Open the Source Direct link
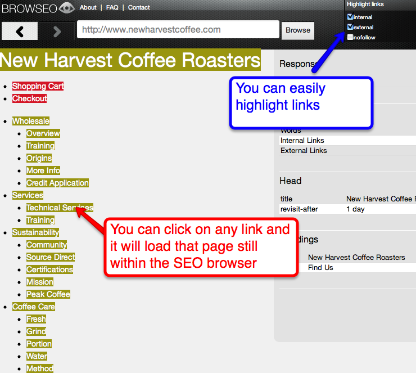This screenshot has height=373, width=416. [51, 257]
